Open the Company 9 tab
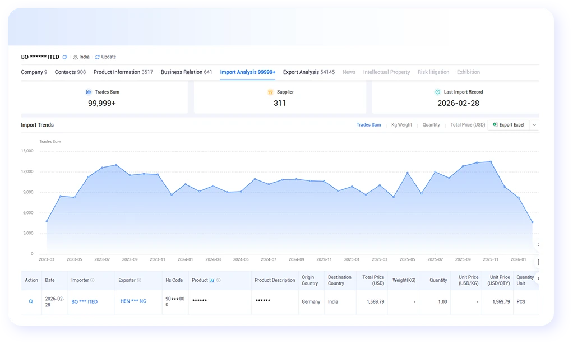This screenshot has height=344, width=573. pyautogui.click(x=34, y=72)
